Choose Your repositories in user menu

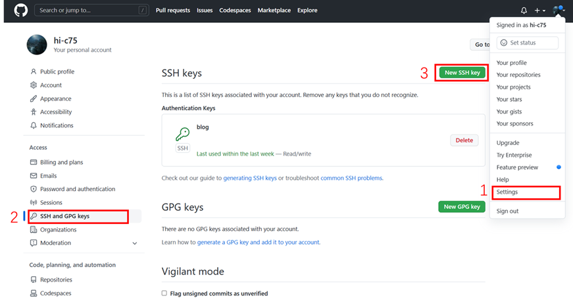(518, 75)
